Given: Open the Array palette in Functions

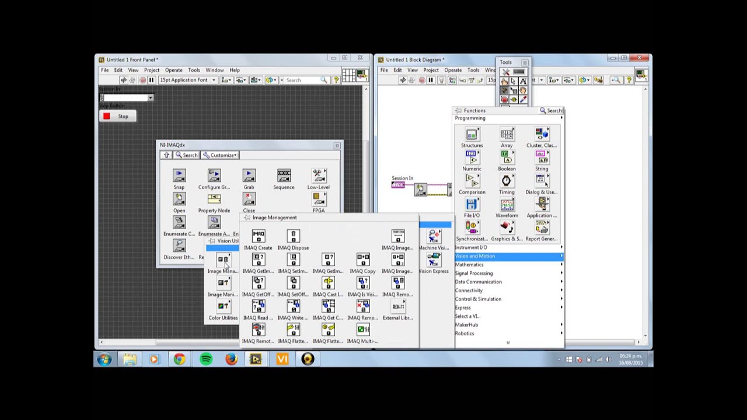Looking at the screenshot, I should [x=507, y=134].
